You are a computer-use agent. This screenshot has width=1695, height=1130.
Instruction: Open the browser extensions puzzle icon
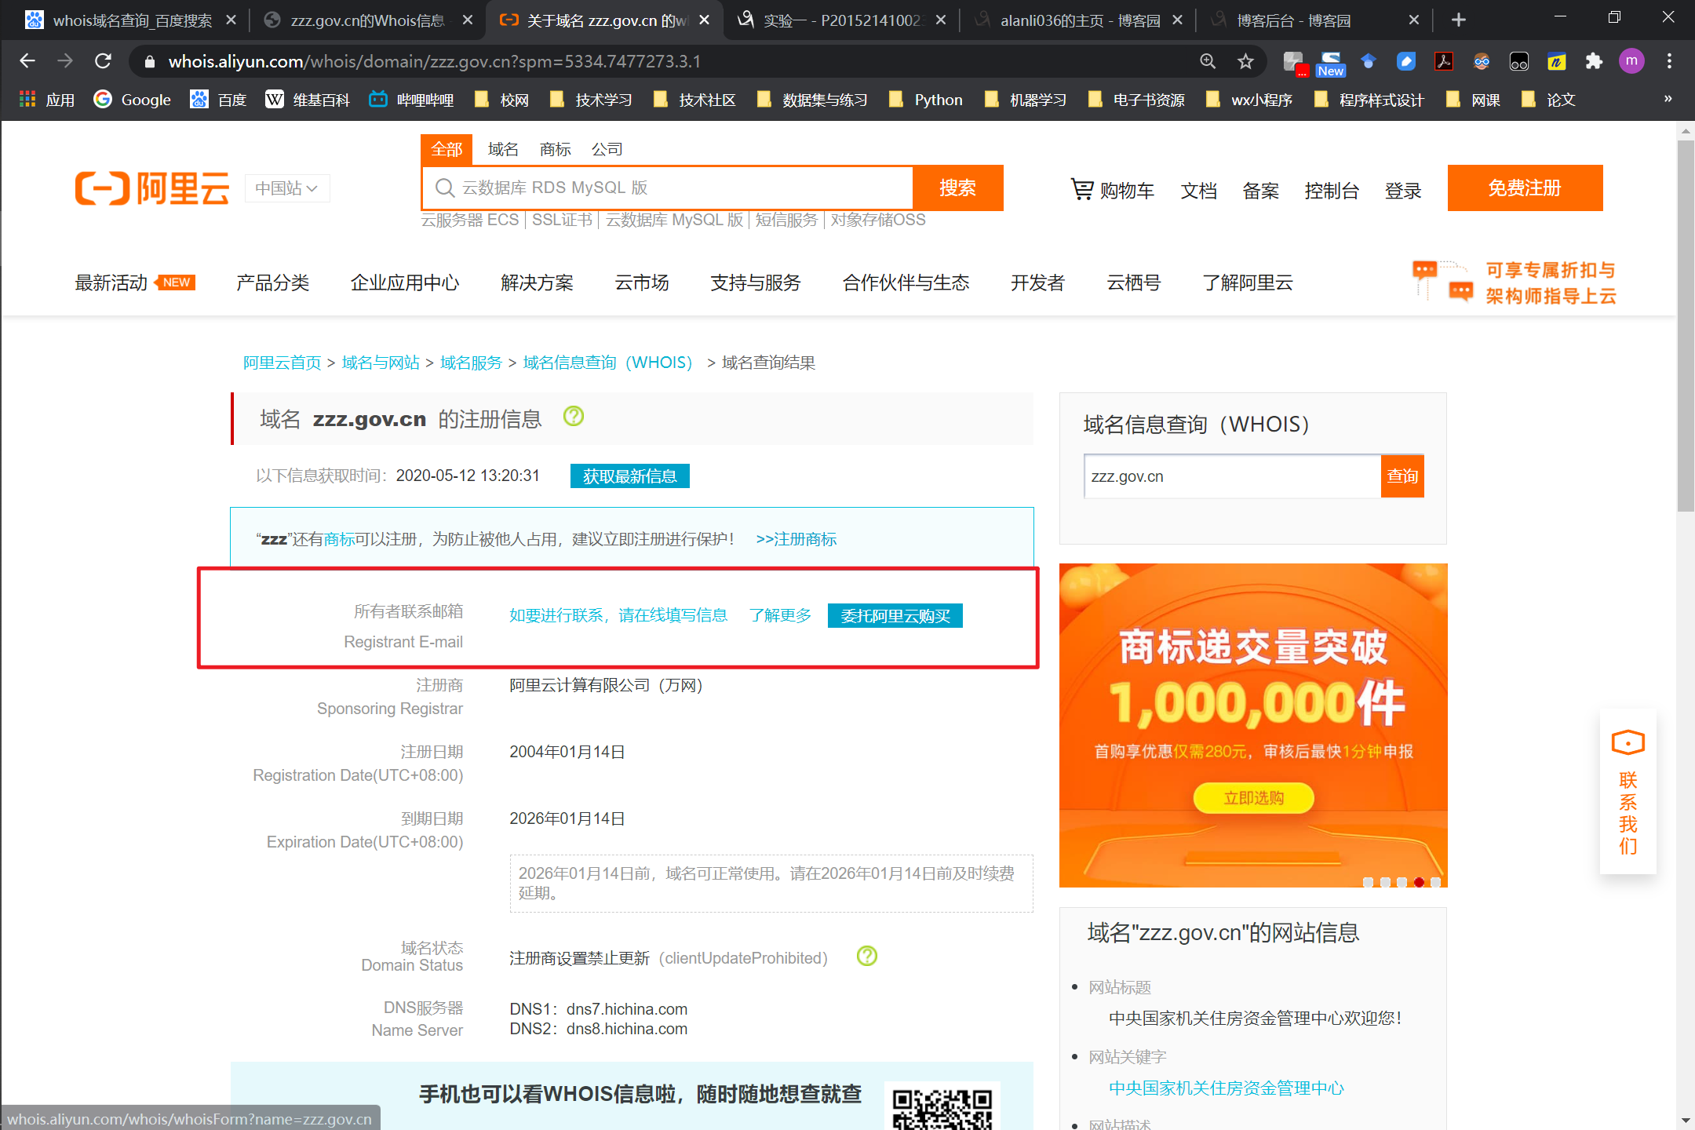coord(1594,61)
